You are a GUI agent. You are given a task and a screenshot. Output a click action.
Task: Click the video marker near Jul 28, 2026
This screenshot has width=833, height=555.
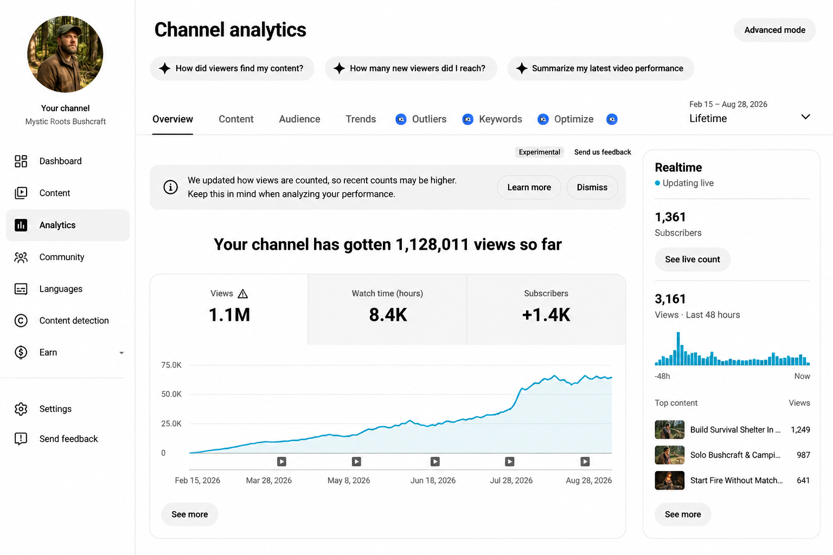pos(510,462)
